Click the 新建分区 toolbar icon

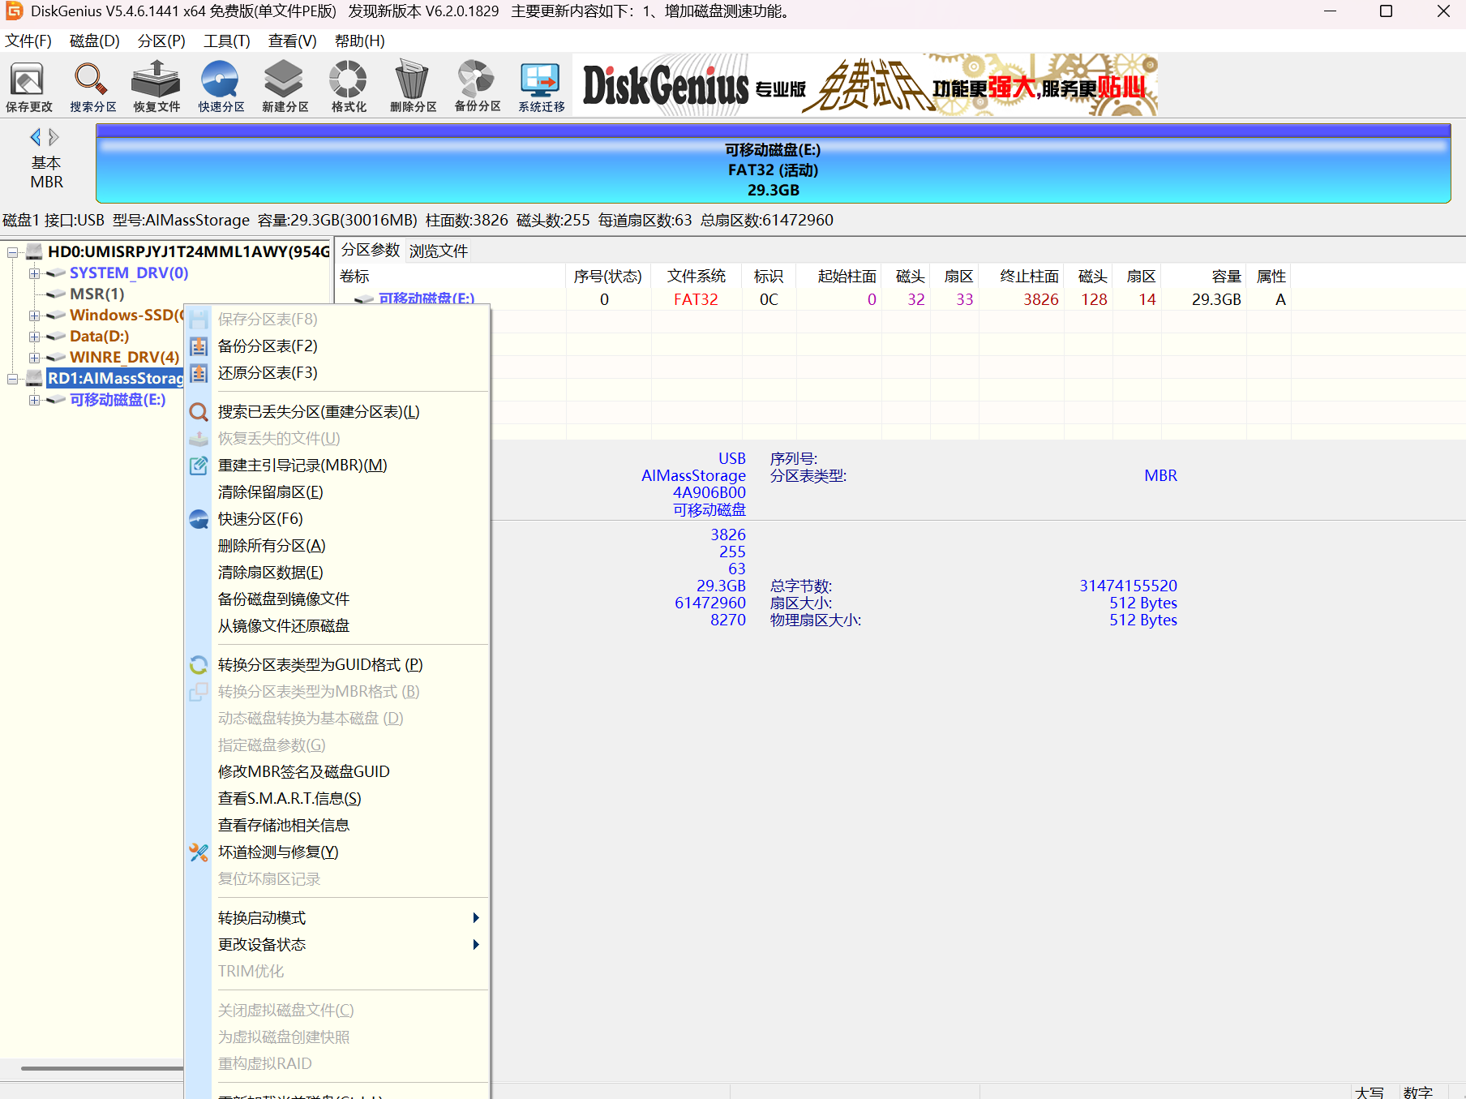click(285, 86)
